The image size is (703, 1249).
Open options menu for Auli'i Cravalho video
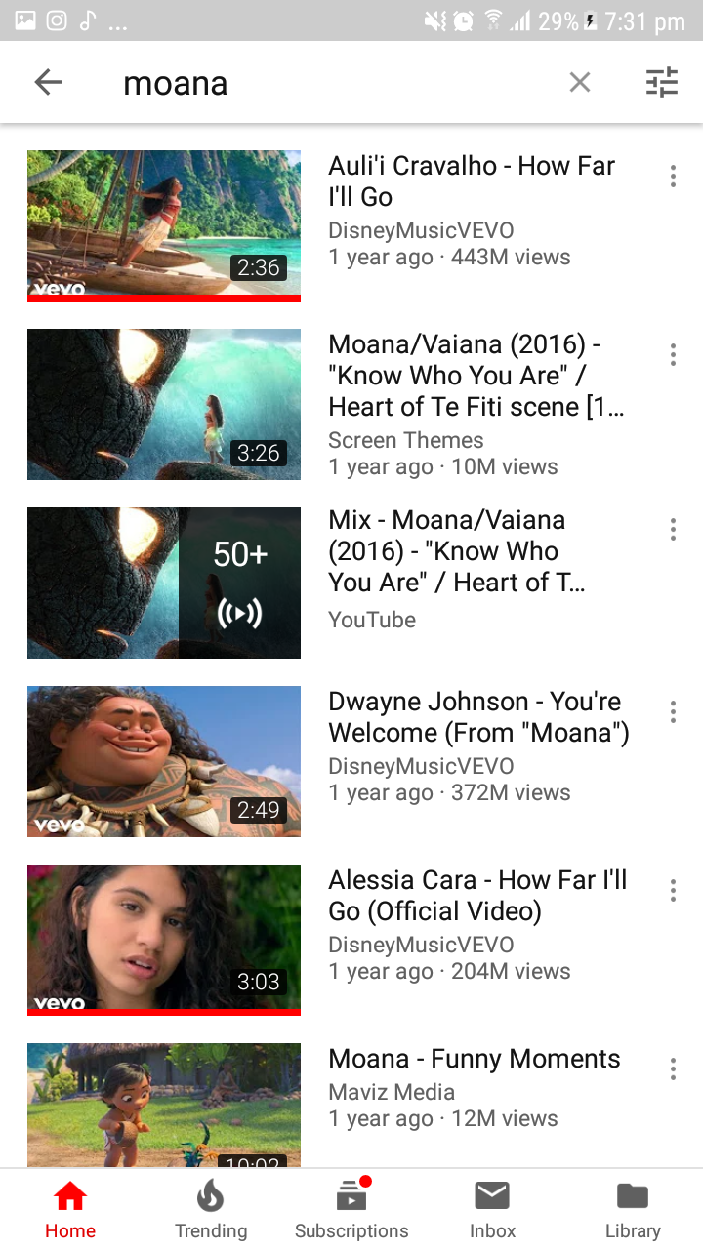point(673,177)
